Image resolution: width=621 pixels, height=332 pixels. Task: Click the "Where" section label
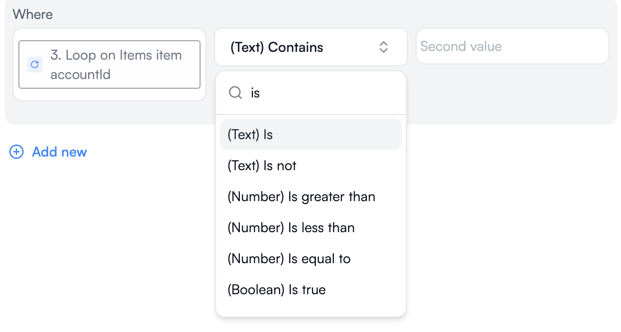(x=33, y=14)
